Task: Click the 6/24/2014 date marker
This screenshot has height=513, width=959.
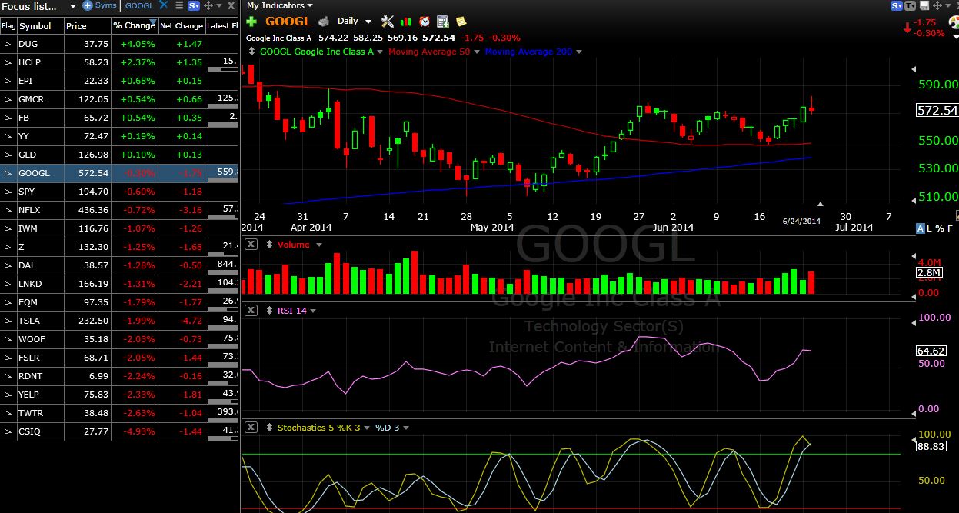Action: [x=801, y=221]
